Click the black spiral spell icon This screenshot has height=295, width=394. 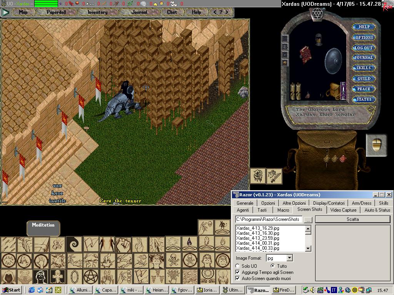pyautogui.click(x=74, y=244)
